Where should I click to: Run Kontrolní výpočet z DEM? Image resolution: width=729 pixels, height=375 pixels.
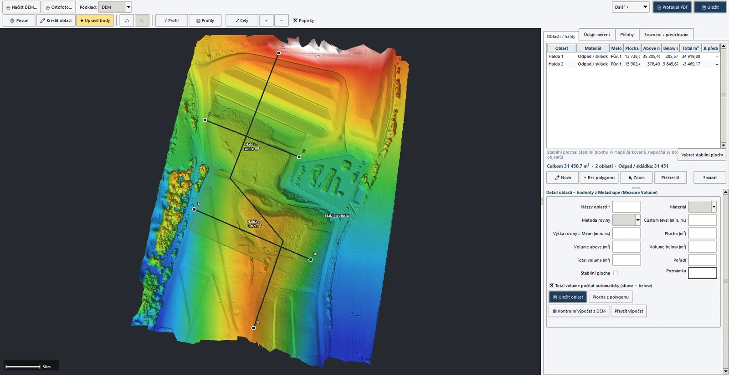[x=579, y=311]
